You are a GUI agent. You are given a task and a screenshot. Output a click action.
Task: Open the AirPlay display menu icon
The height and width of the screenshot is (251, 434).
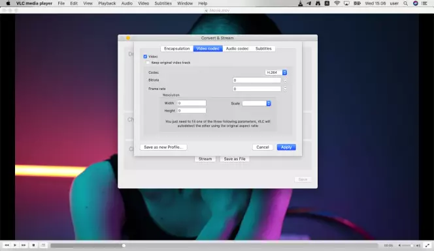[346, 3]
